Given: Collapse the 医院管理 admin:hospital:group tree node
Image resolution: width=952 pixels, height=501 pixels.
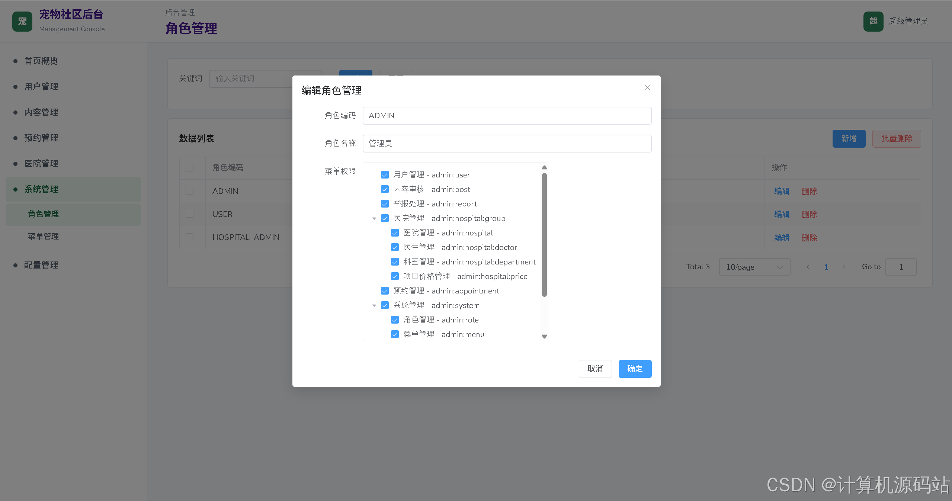Looking at the screenshot, I should 374,219.
